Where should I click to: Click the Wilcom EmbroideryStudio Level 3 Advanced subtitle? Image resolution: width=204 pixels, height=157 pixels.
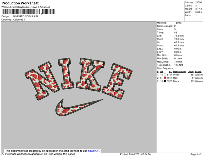tap(26, 7)
